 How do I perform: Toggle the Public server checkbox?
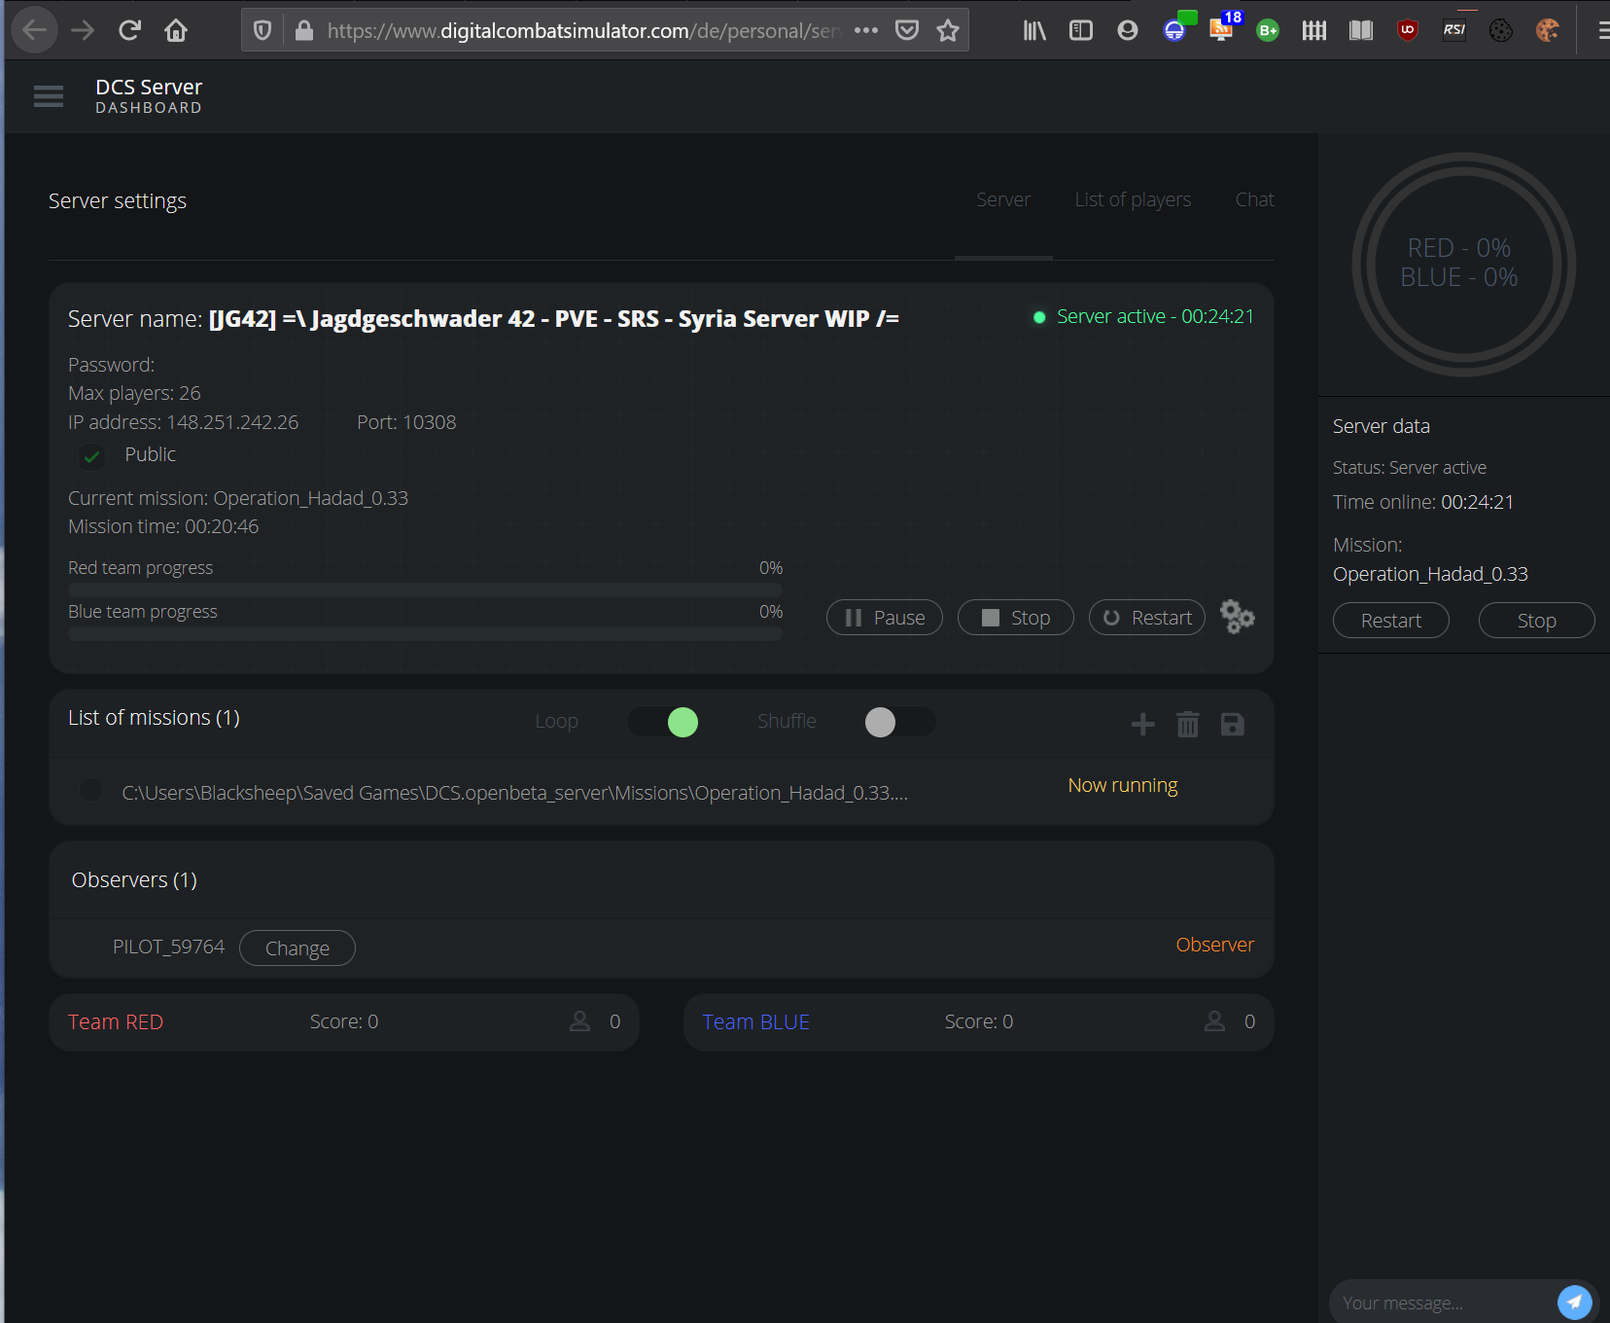(x=91, y=456)
